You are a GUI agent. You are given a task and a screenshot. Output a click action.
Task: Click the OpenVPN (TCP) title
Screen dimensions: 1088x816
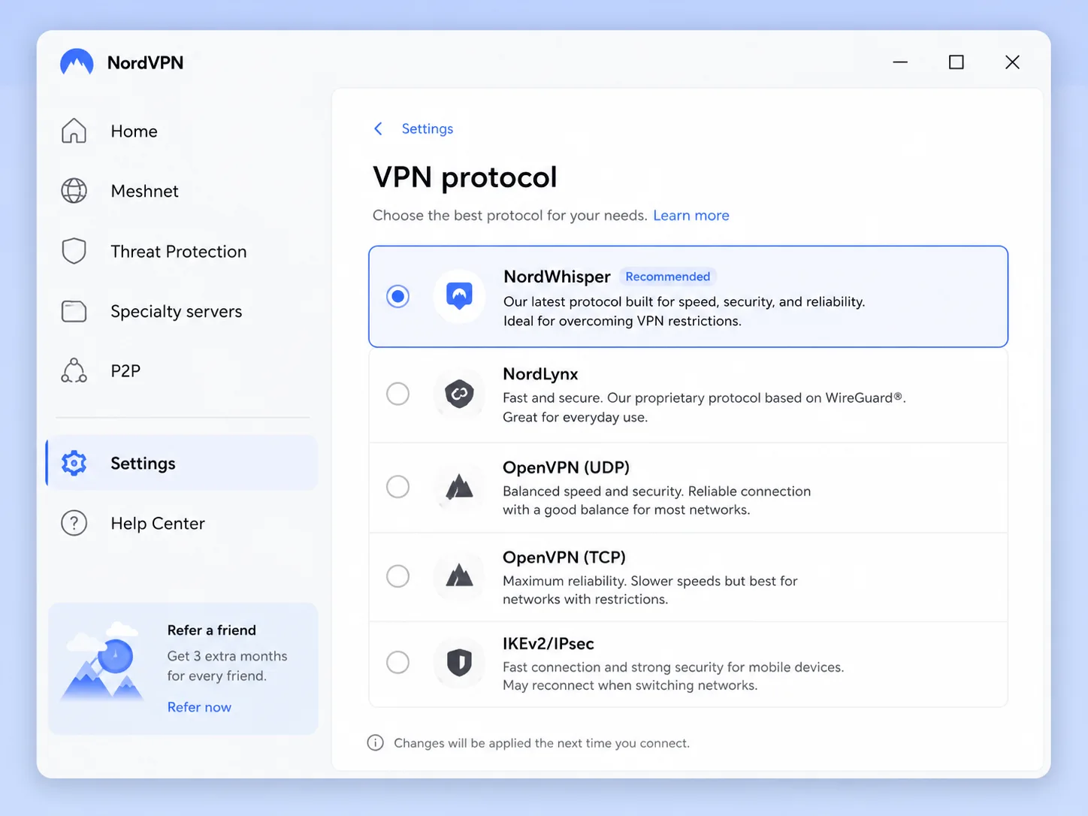[564, 558]
